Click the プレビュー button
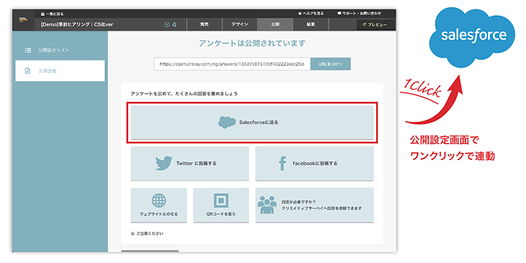The height and width of the screenshot is (263, 526). [x=375, y=25]
